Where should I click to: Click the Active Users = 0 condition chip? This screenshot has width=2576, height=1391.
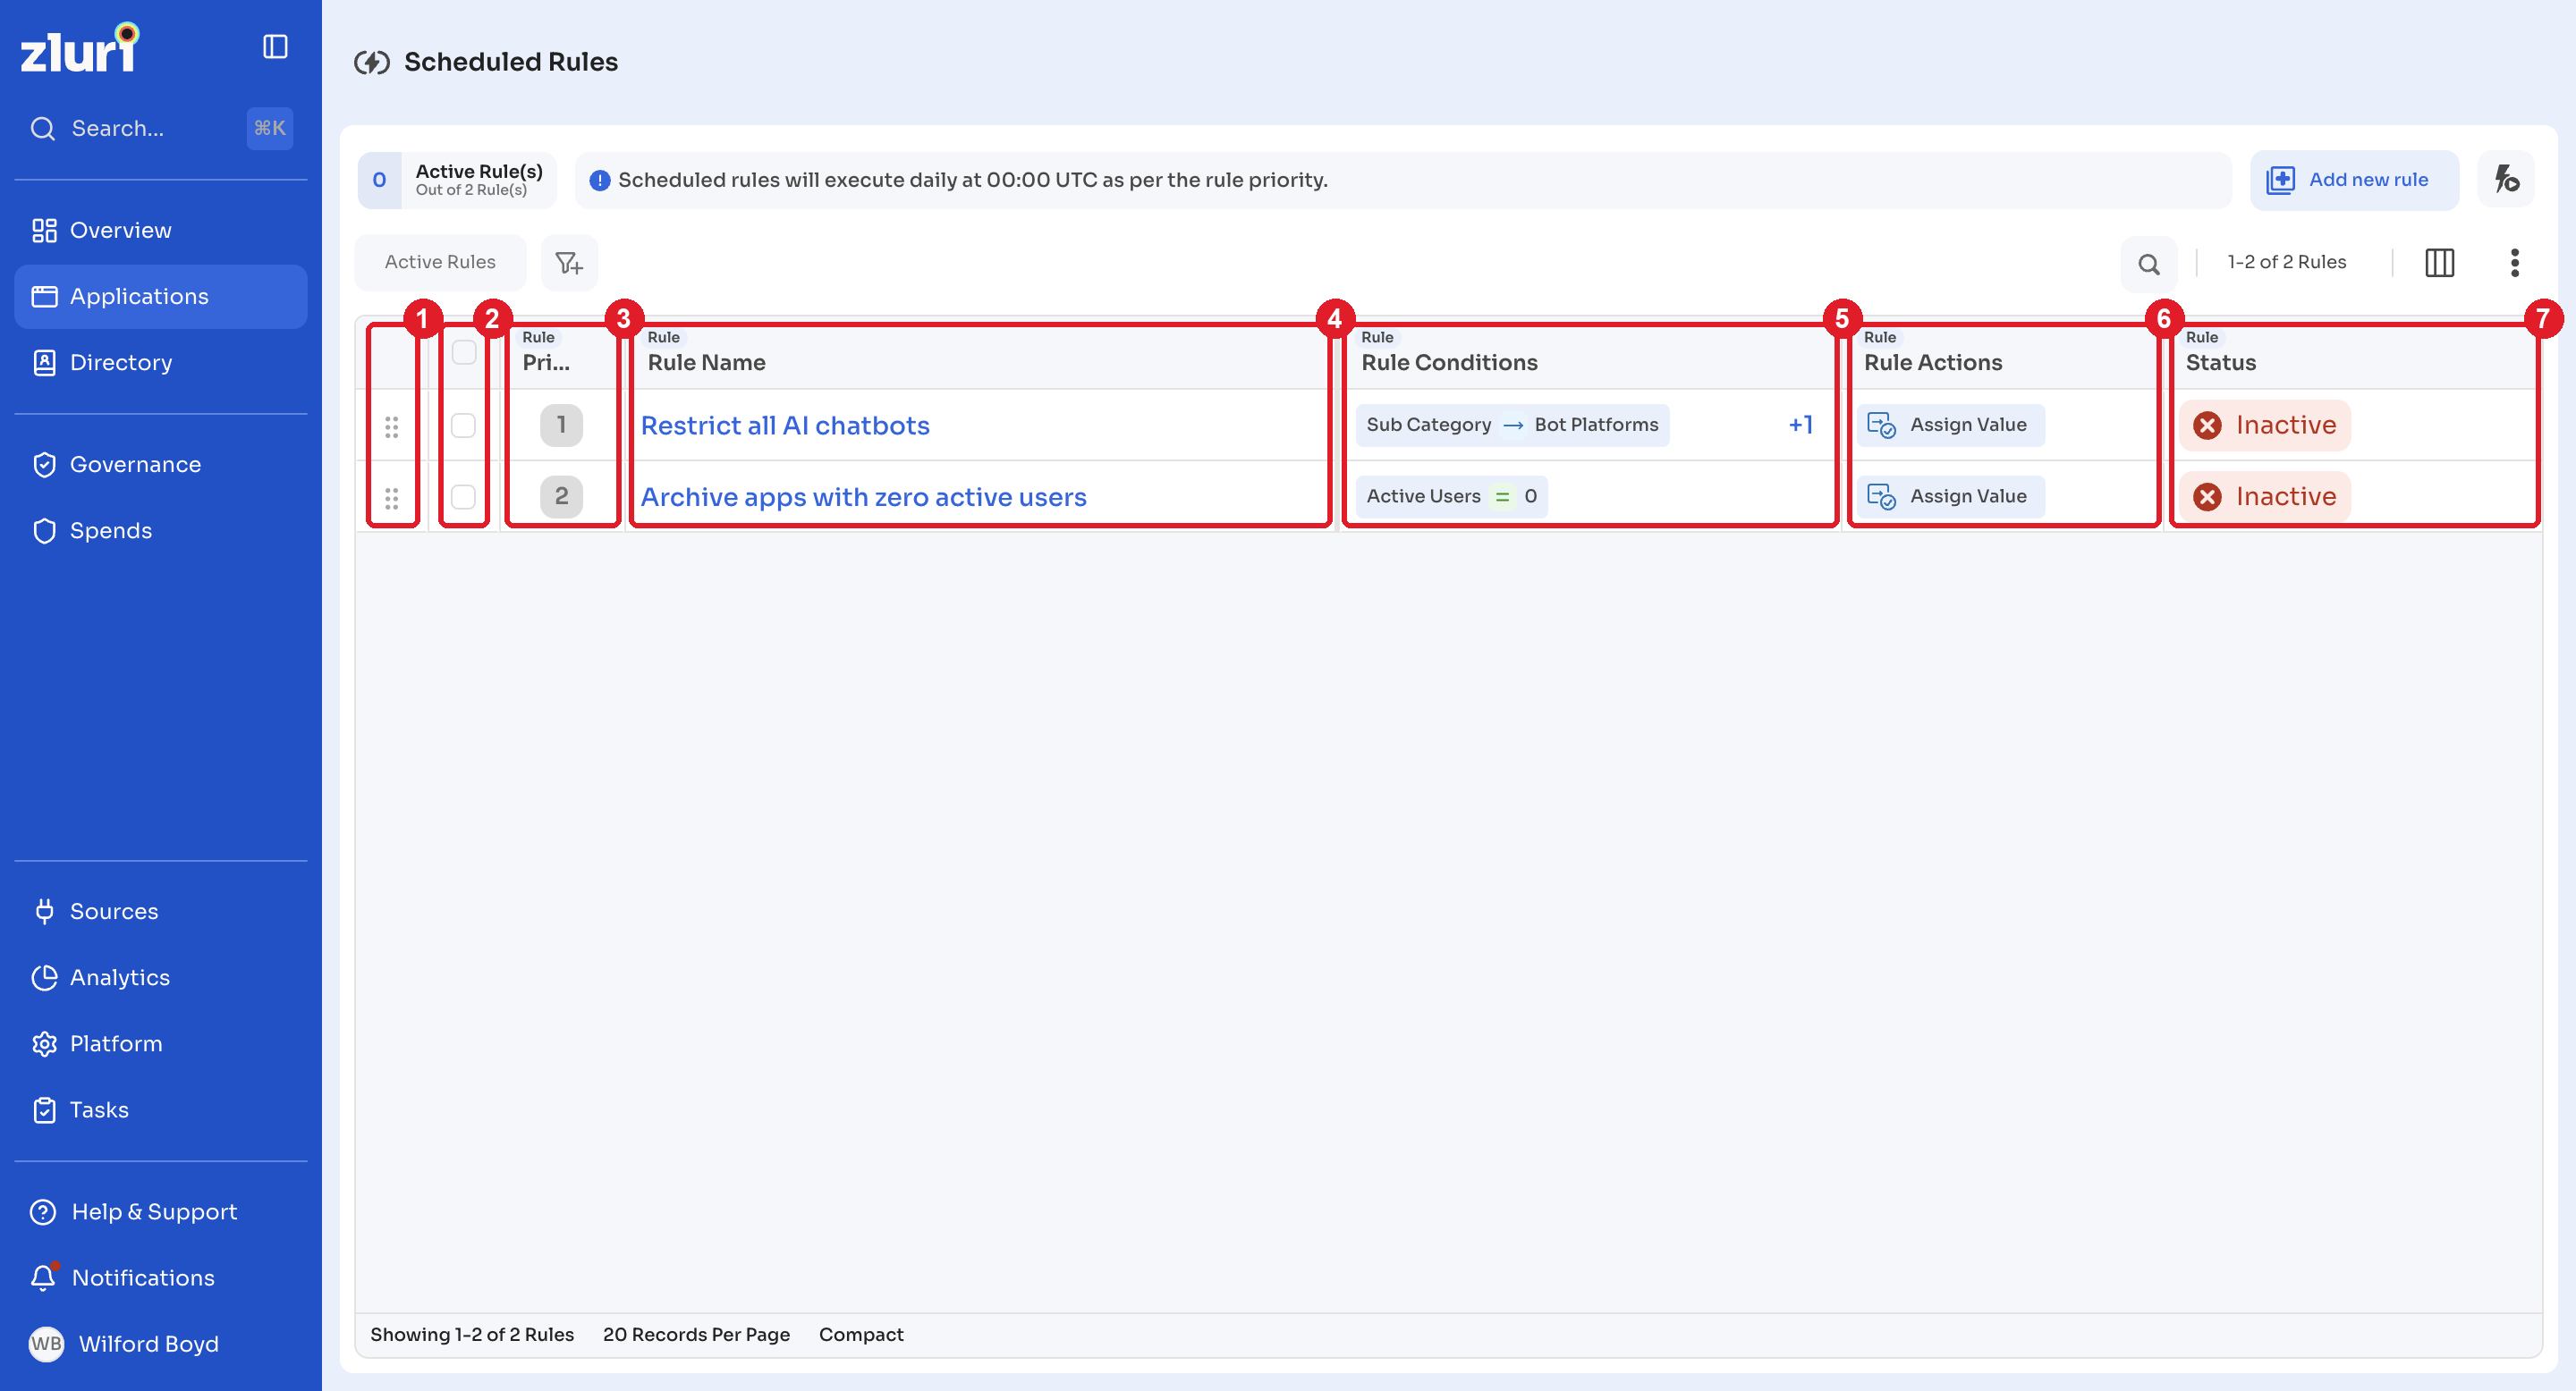(x=1451, y=497)
